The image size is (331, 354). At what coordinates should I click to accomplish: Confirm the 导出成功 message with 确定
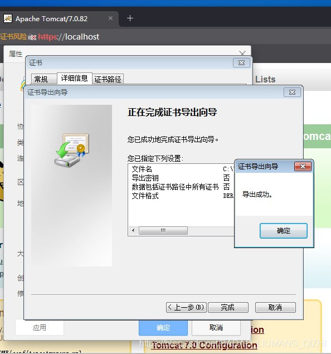click(x=284, y=231)
